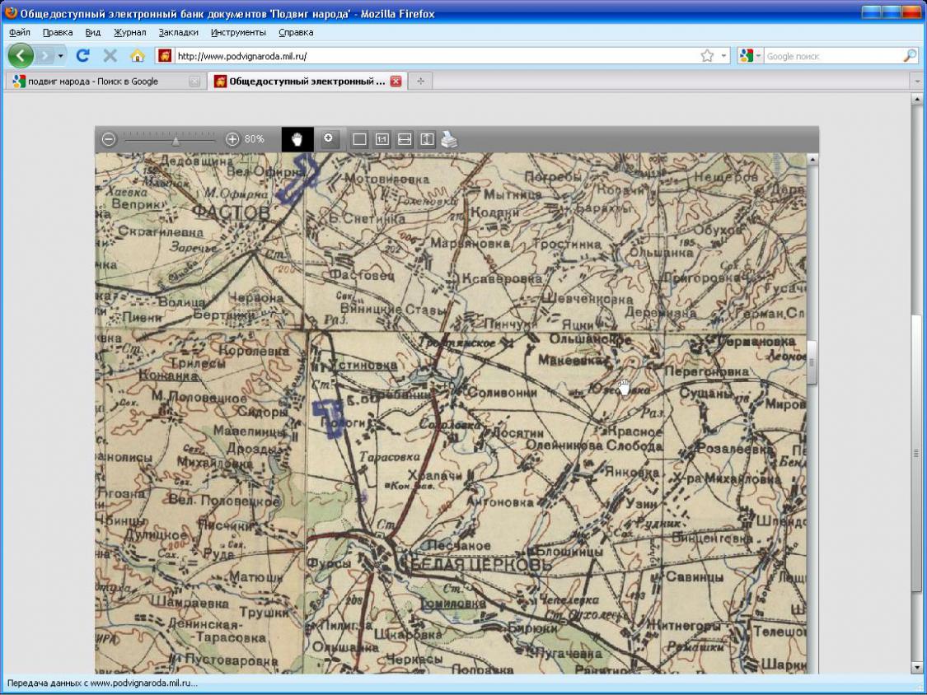Image resolution: width=927 pixels, height=695 pixels.
Task: Click the Firefox home icon
Action: [x=138, y=56]
